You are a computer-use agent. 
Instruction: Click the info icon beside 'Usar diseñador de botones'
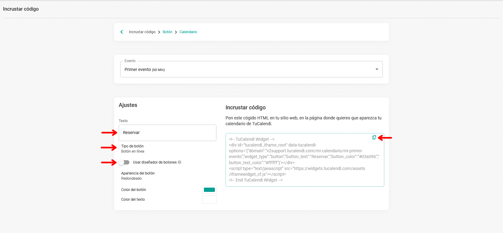(179, 162)
